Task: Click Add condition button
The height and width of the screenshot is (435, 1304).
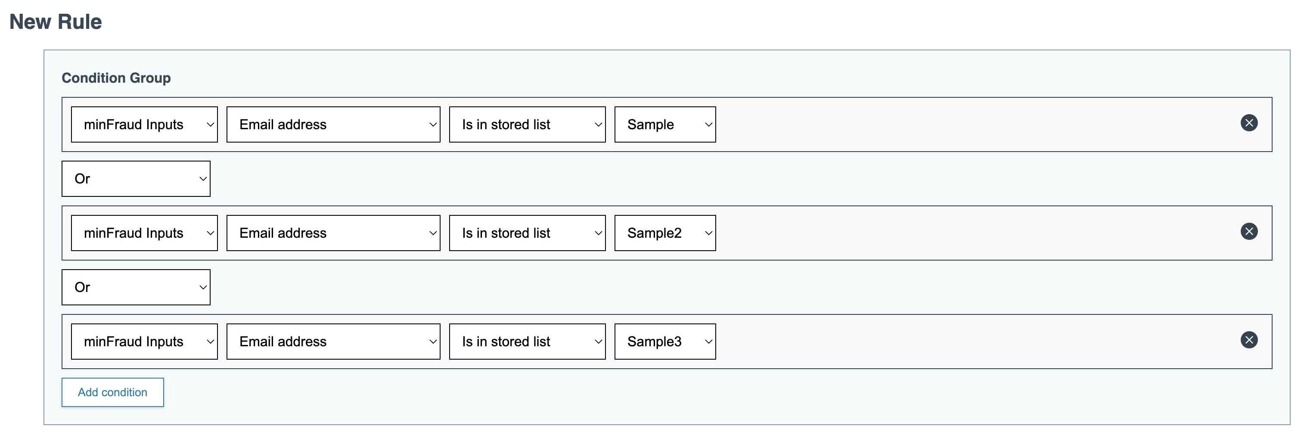Action: click(x=112, y=392)
